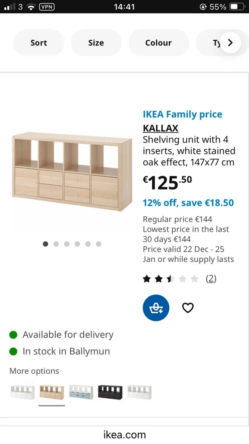The width and height of the screenshot is (249, 444).
Task: Click the cellular signal bars icon
Action: tap(10, 6)
